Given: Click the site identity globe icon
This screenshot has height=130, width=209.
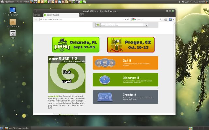Looking at the screenshot, I should (x=41, y=19).
